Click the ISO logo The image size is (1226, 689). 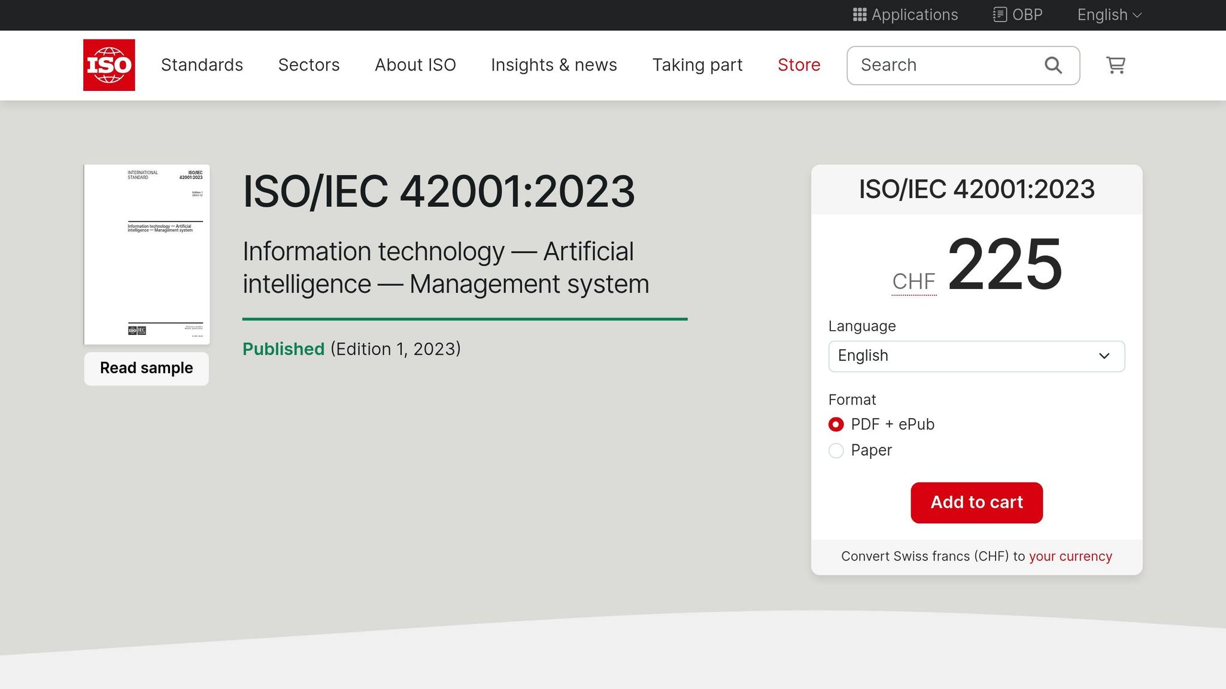point(109,65)
